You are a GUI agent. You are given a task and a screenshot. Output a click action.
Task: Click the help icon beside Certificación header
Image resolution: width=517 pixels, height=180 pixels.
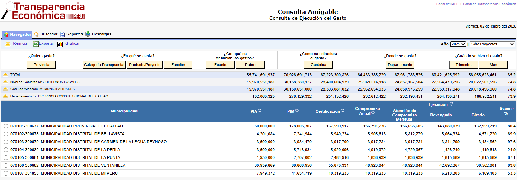(343, 111)
